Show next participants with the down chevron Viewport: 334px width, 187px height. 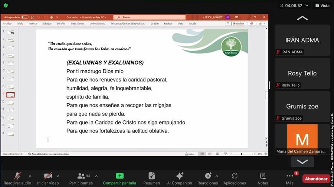[302, 162]
